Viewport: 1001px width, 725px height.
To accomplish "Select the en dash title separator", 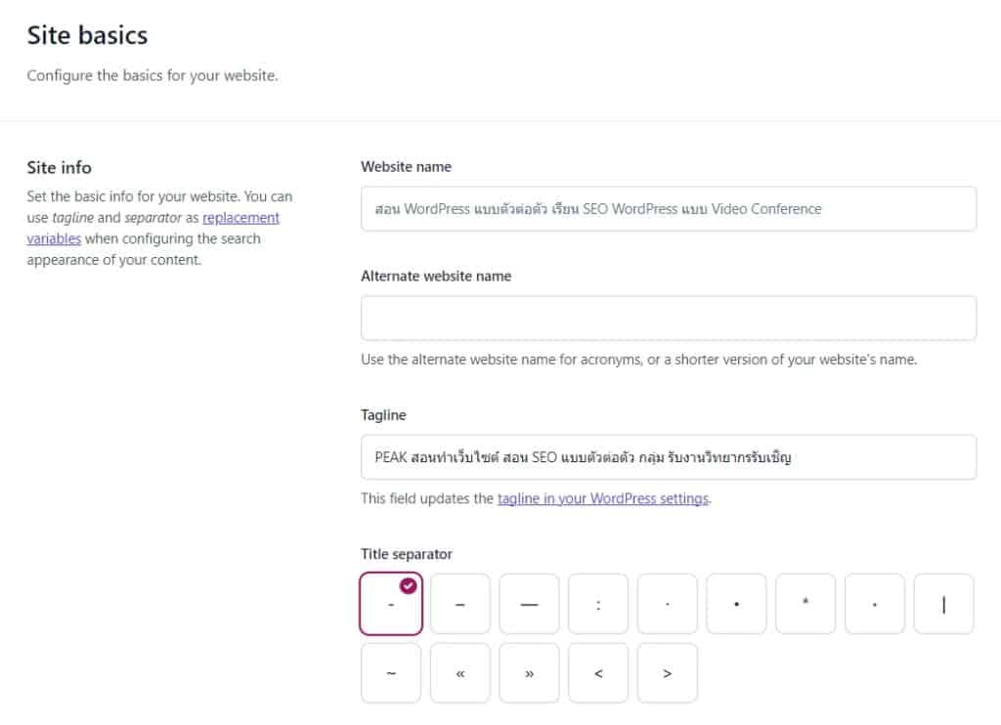I will 460,604.
